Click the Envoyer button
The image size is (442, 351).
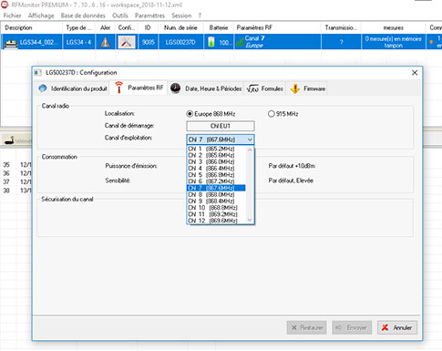(x=352, y=327)
